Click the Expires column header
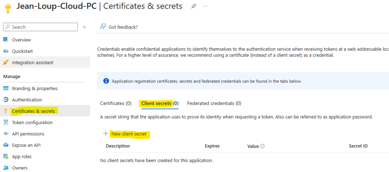Viewport: 389px width, 172px height. 212,146
